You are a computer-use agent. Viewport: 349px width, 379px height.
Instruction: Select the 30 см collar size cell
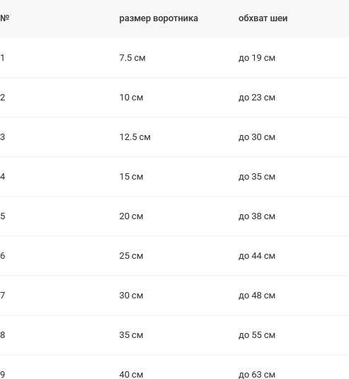131,296
